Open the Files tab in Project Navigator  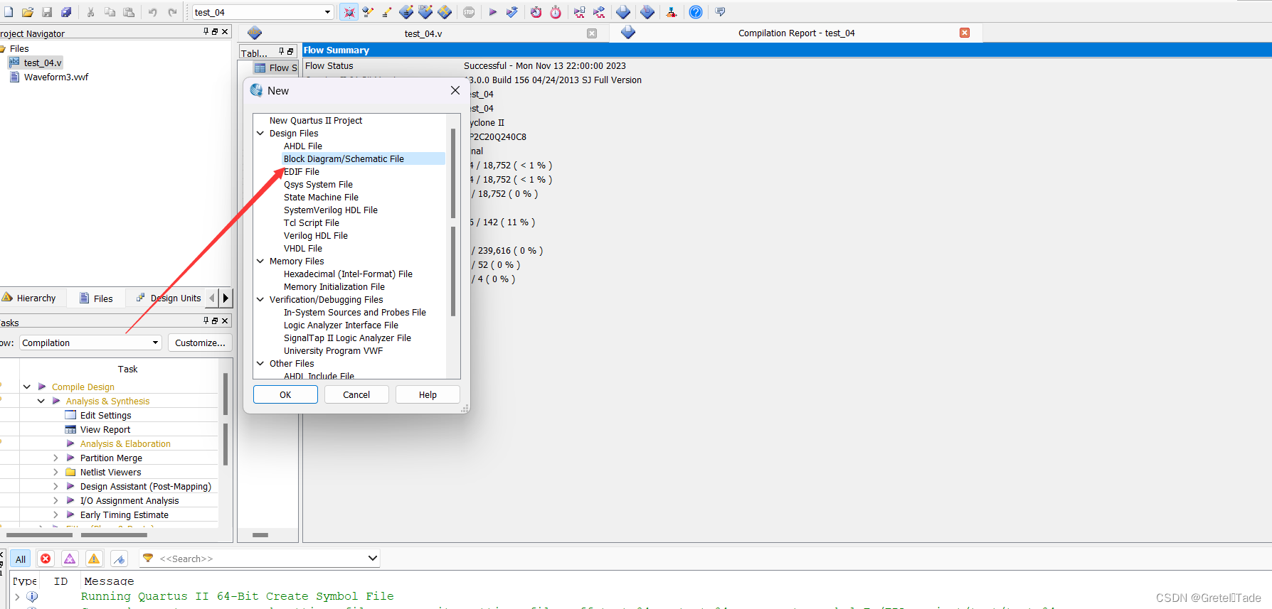[x=96, y=298]
